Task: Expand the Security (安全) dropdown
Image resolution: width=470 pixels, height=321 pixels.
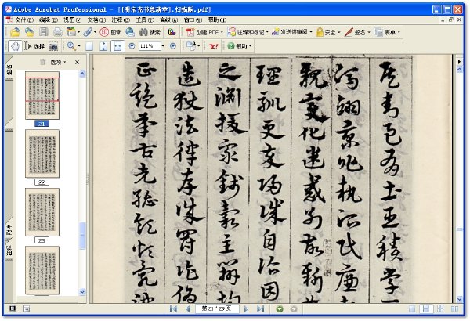Action: (339, 32)
